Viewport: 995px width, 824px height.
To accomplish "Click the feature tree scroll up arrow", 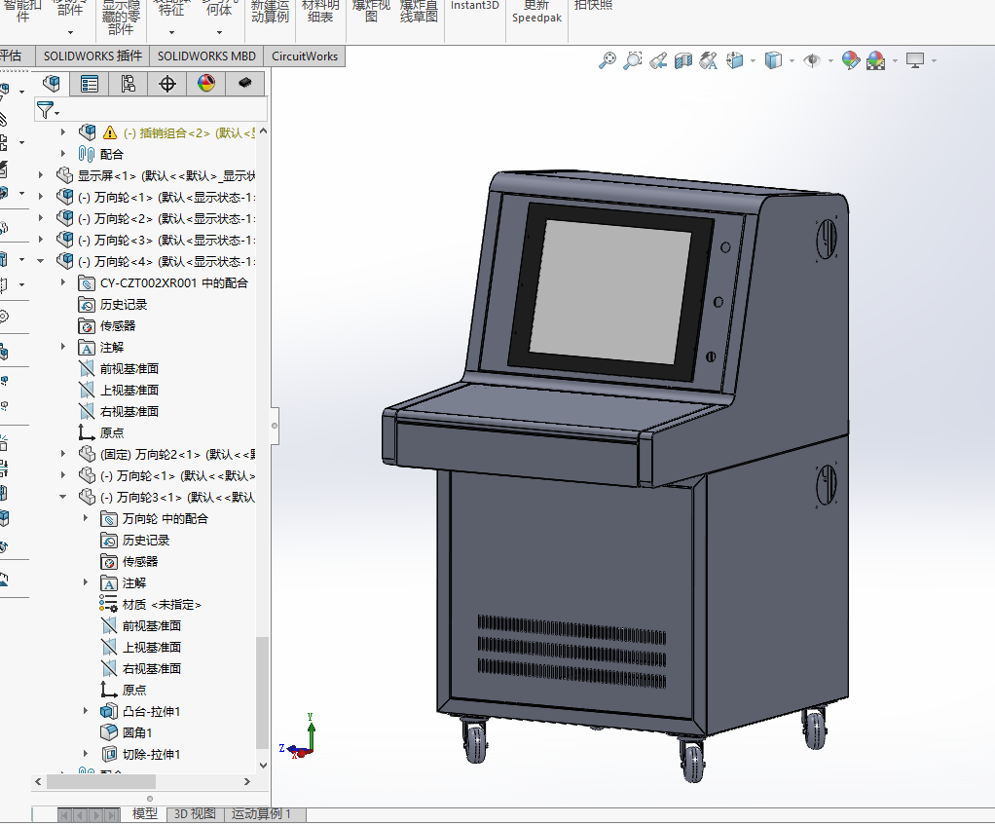I will 263,131.
